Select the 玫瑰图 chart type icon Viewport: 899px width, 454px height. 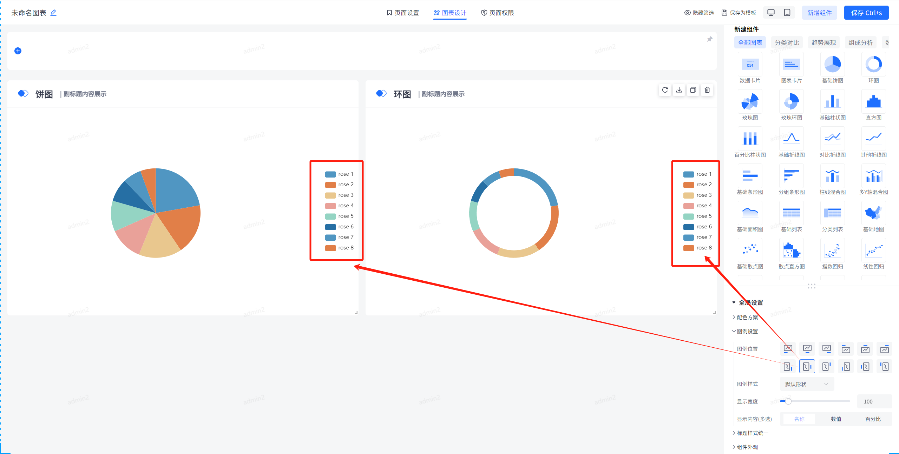(x=750, y=102)
